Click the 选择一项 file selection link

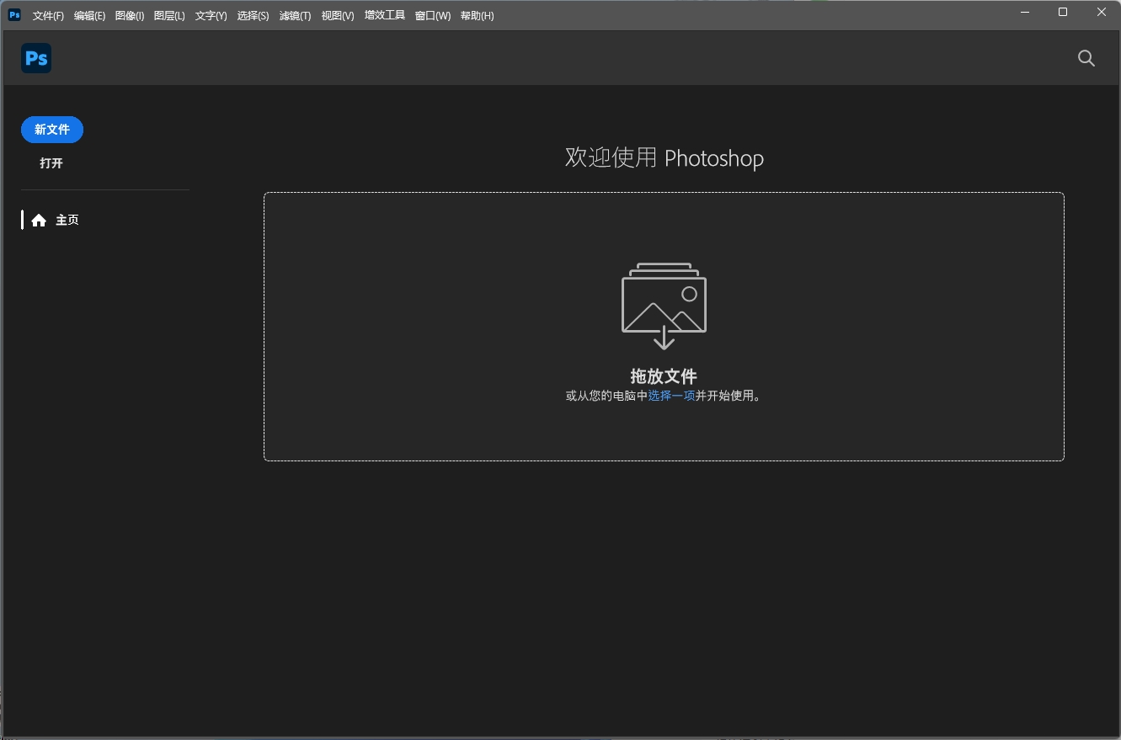(671, 395)
